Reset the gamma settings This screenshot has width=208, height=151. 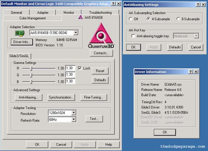pos(100,71)
